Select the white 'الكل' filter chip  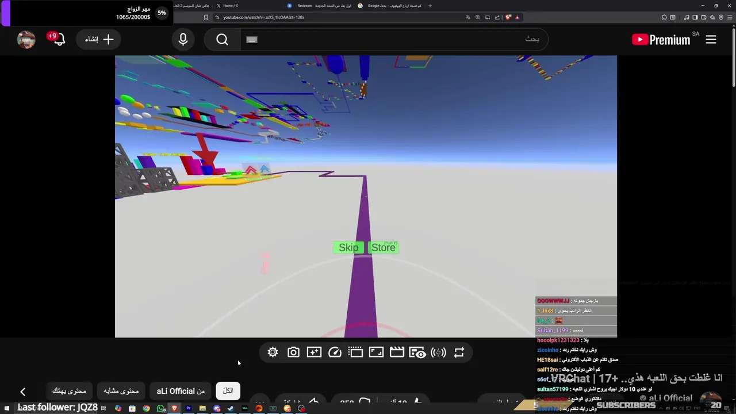pyautogui.click(x=228, y=391)
